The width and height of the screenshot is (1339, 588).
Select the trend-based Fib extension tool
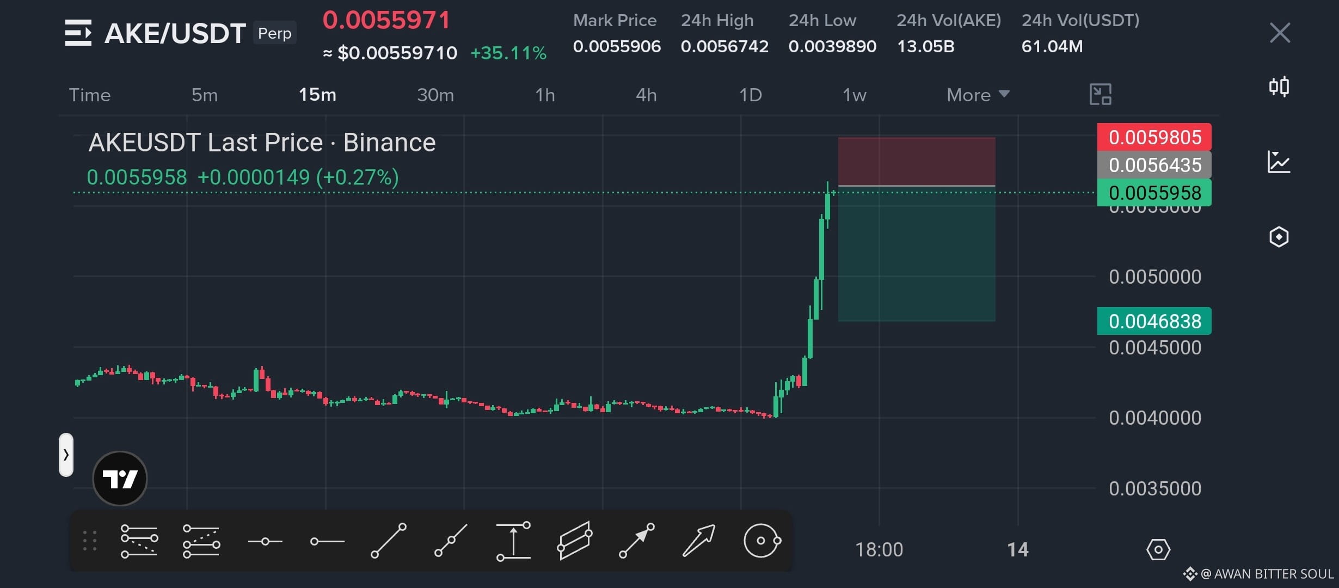pos(201,541)
